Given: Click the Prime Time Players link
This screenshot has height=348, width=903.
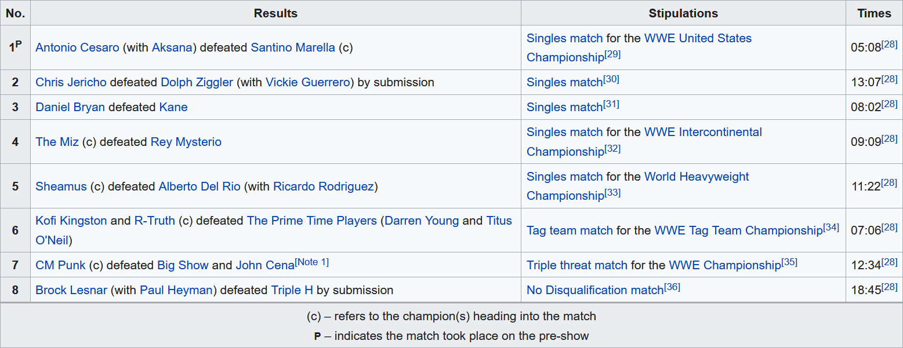Looking at the screenshot, I should tap(311, 221).
